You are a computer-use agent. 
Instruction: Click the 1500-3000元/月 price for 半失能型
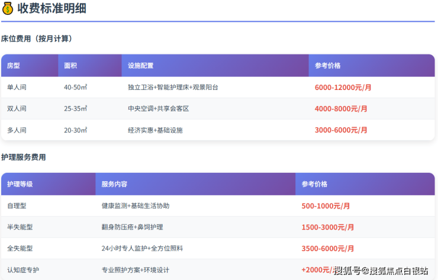pyautogui.click(x=328, y=227)
